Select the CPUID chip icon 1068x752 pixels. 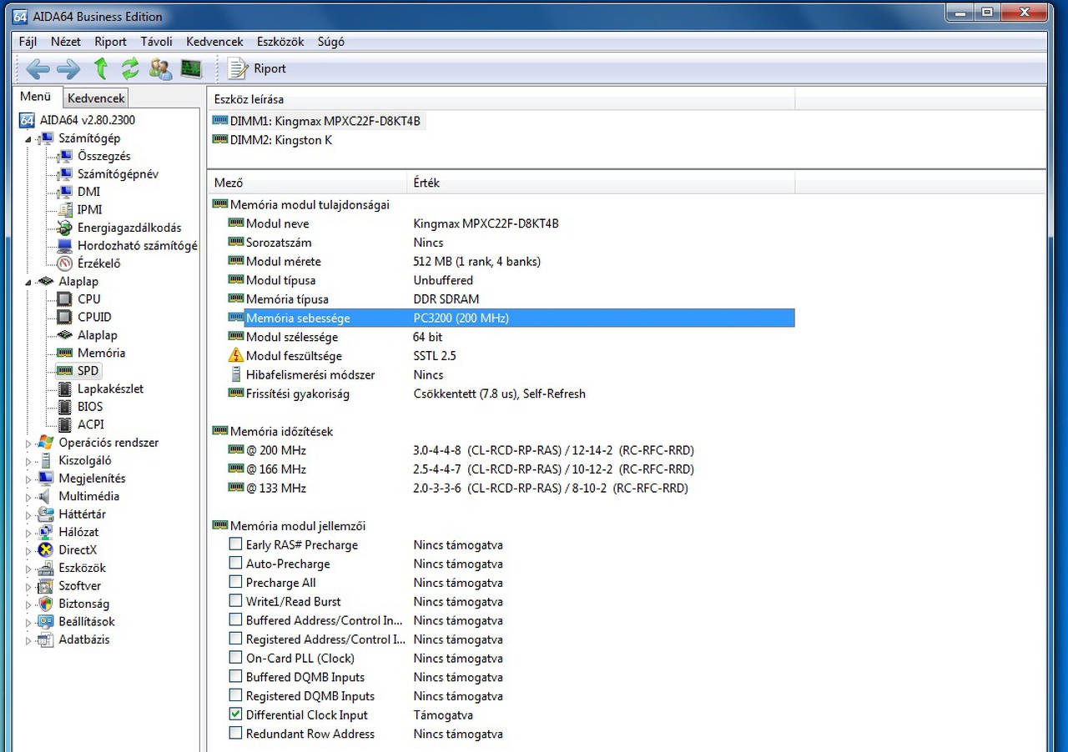tap(65, 317)
